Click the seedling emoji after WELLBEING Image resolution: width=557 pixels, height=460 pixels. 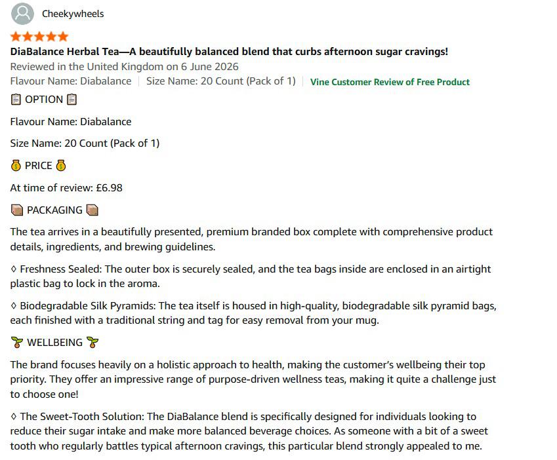93,342
